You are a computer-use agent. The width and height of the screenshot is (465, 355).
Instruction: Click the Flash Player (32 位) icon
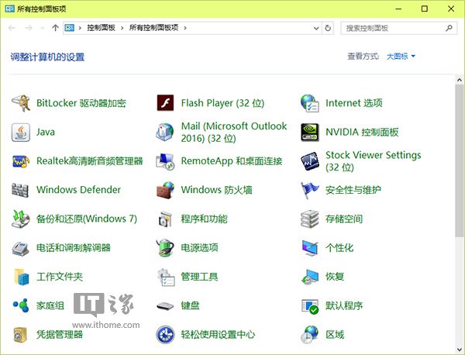165,103
